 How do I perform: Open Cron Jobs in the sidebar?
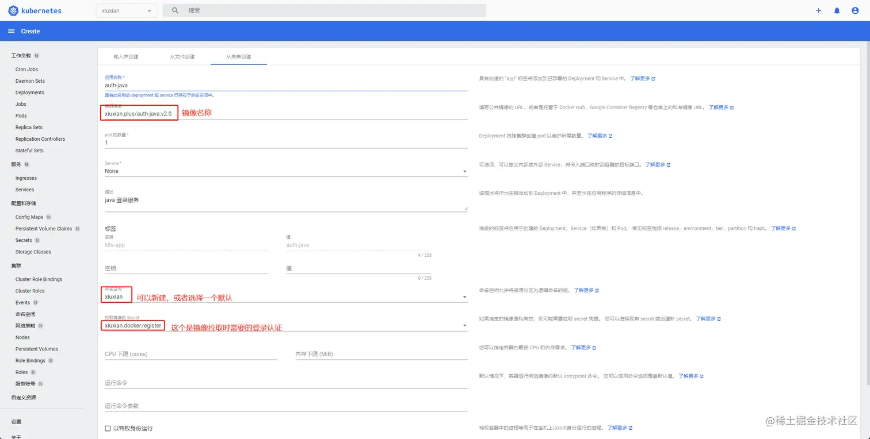point(26,70)
